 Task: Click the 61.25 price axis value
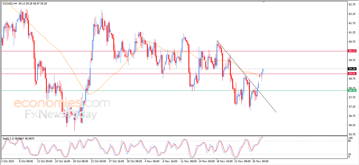click(352, 32)
